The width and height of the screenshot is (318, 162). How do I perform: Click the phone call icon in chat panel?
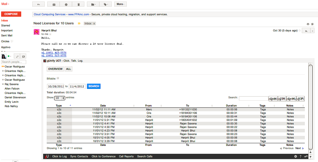[17, 56]
